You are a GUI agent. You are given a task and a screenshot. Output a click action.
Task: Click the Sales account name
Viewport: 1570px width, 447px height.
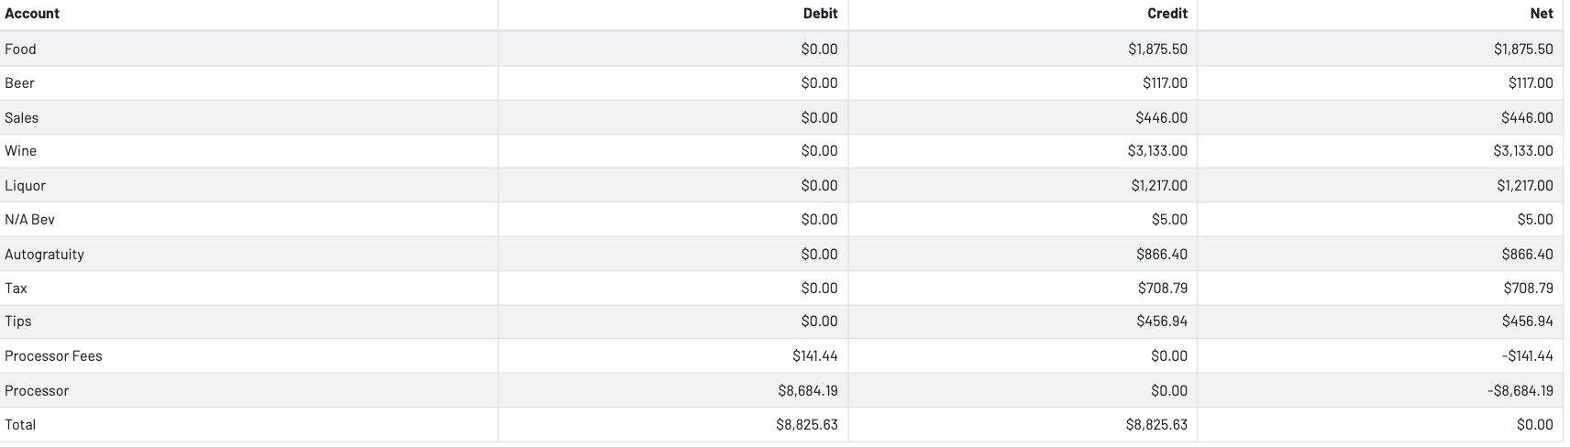click(22, 118)
